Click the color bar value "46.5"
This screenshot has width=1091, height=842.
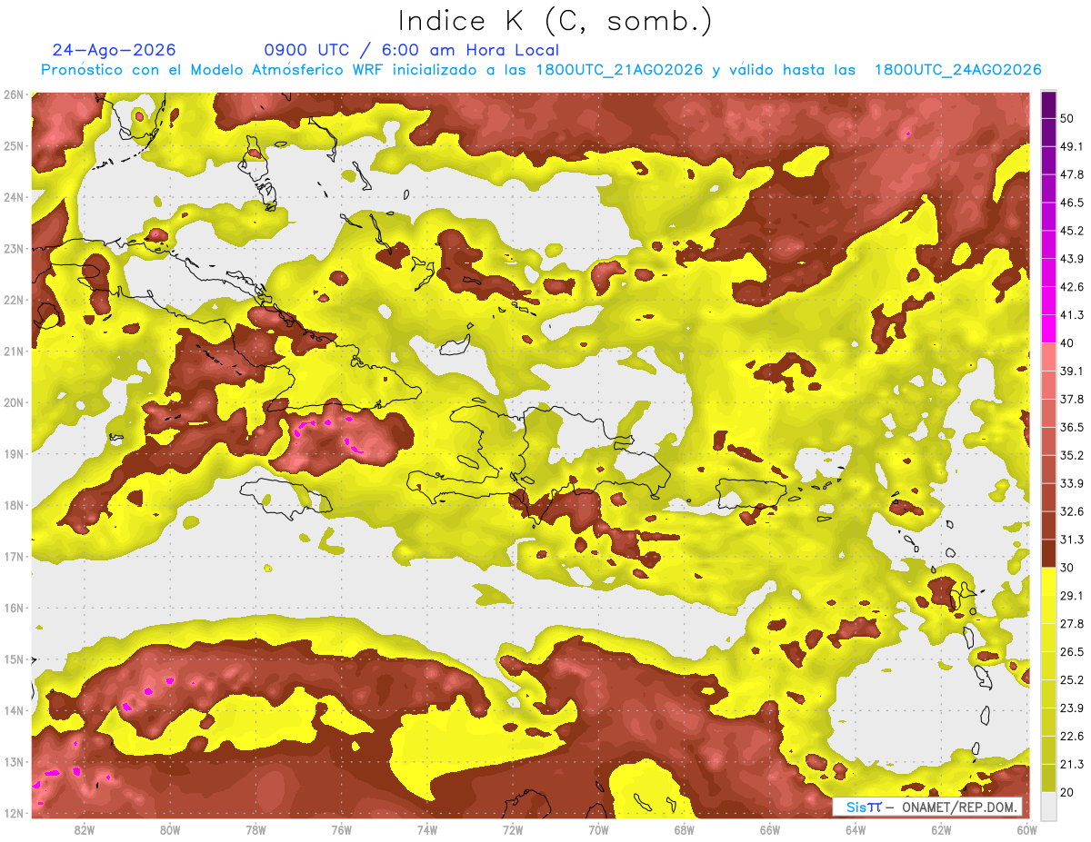(1071, 203)
